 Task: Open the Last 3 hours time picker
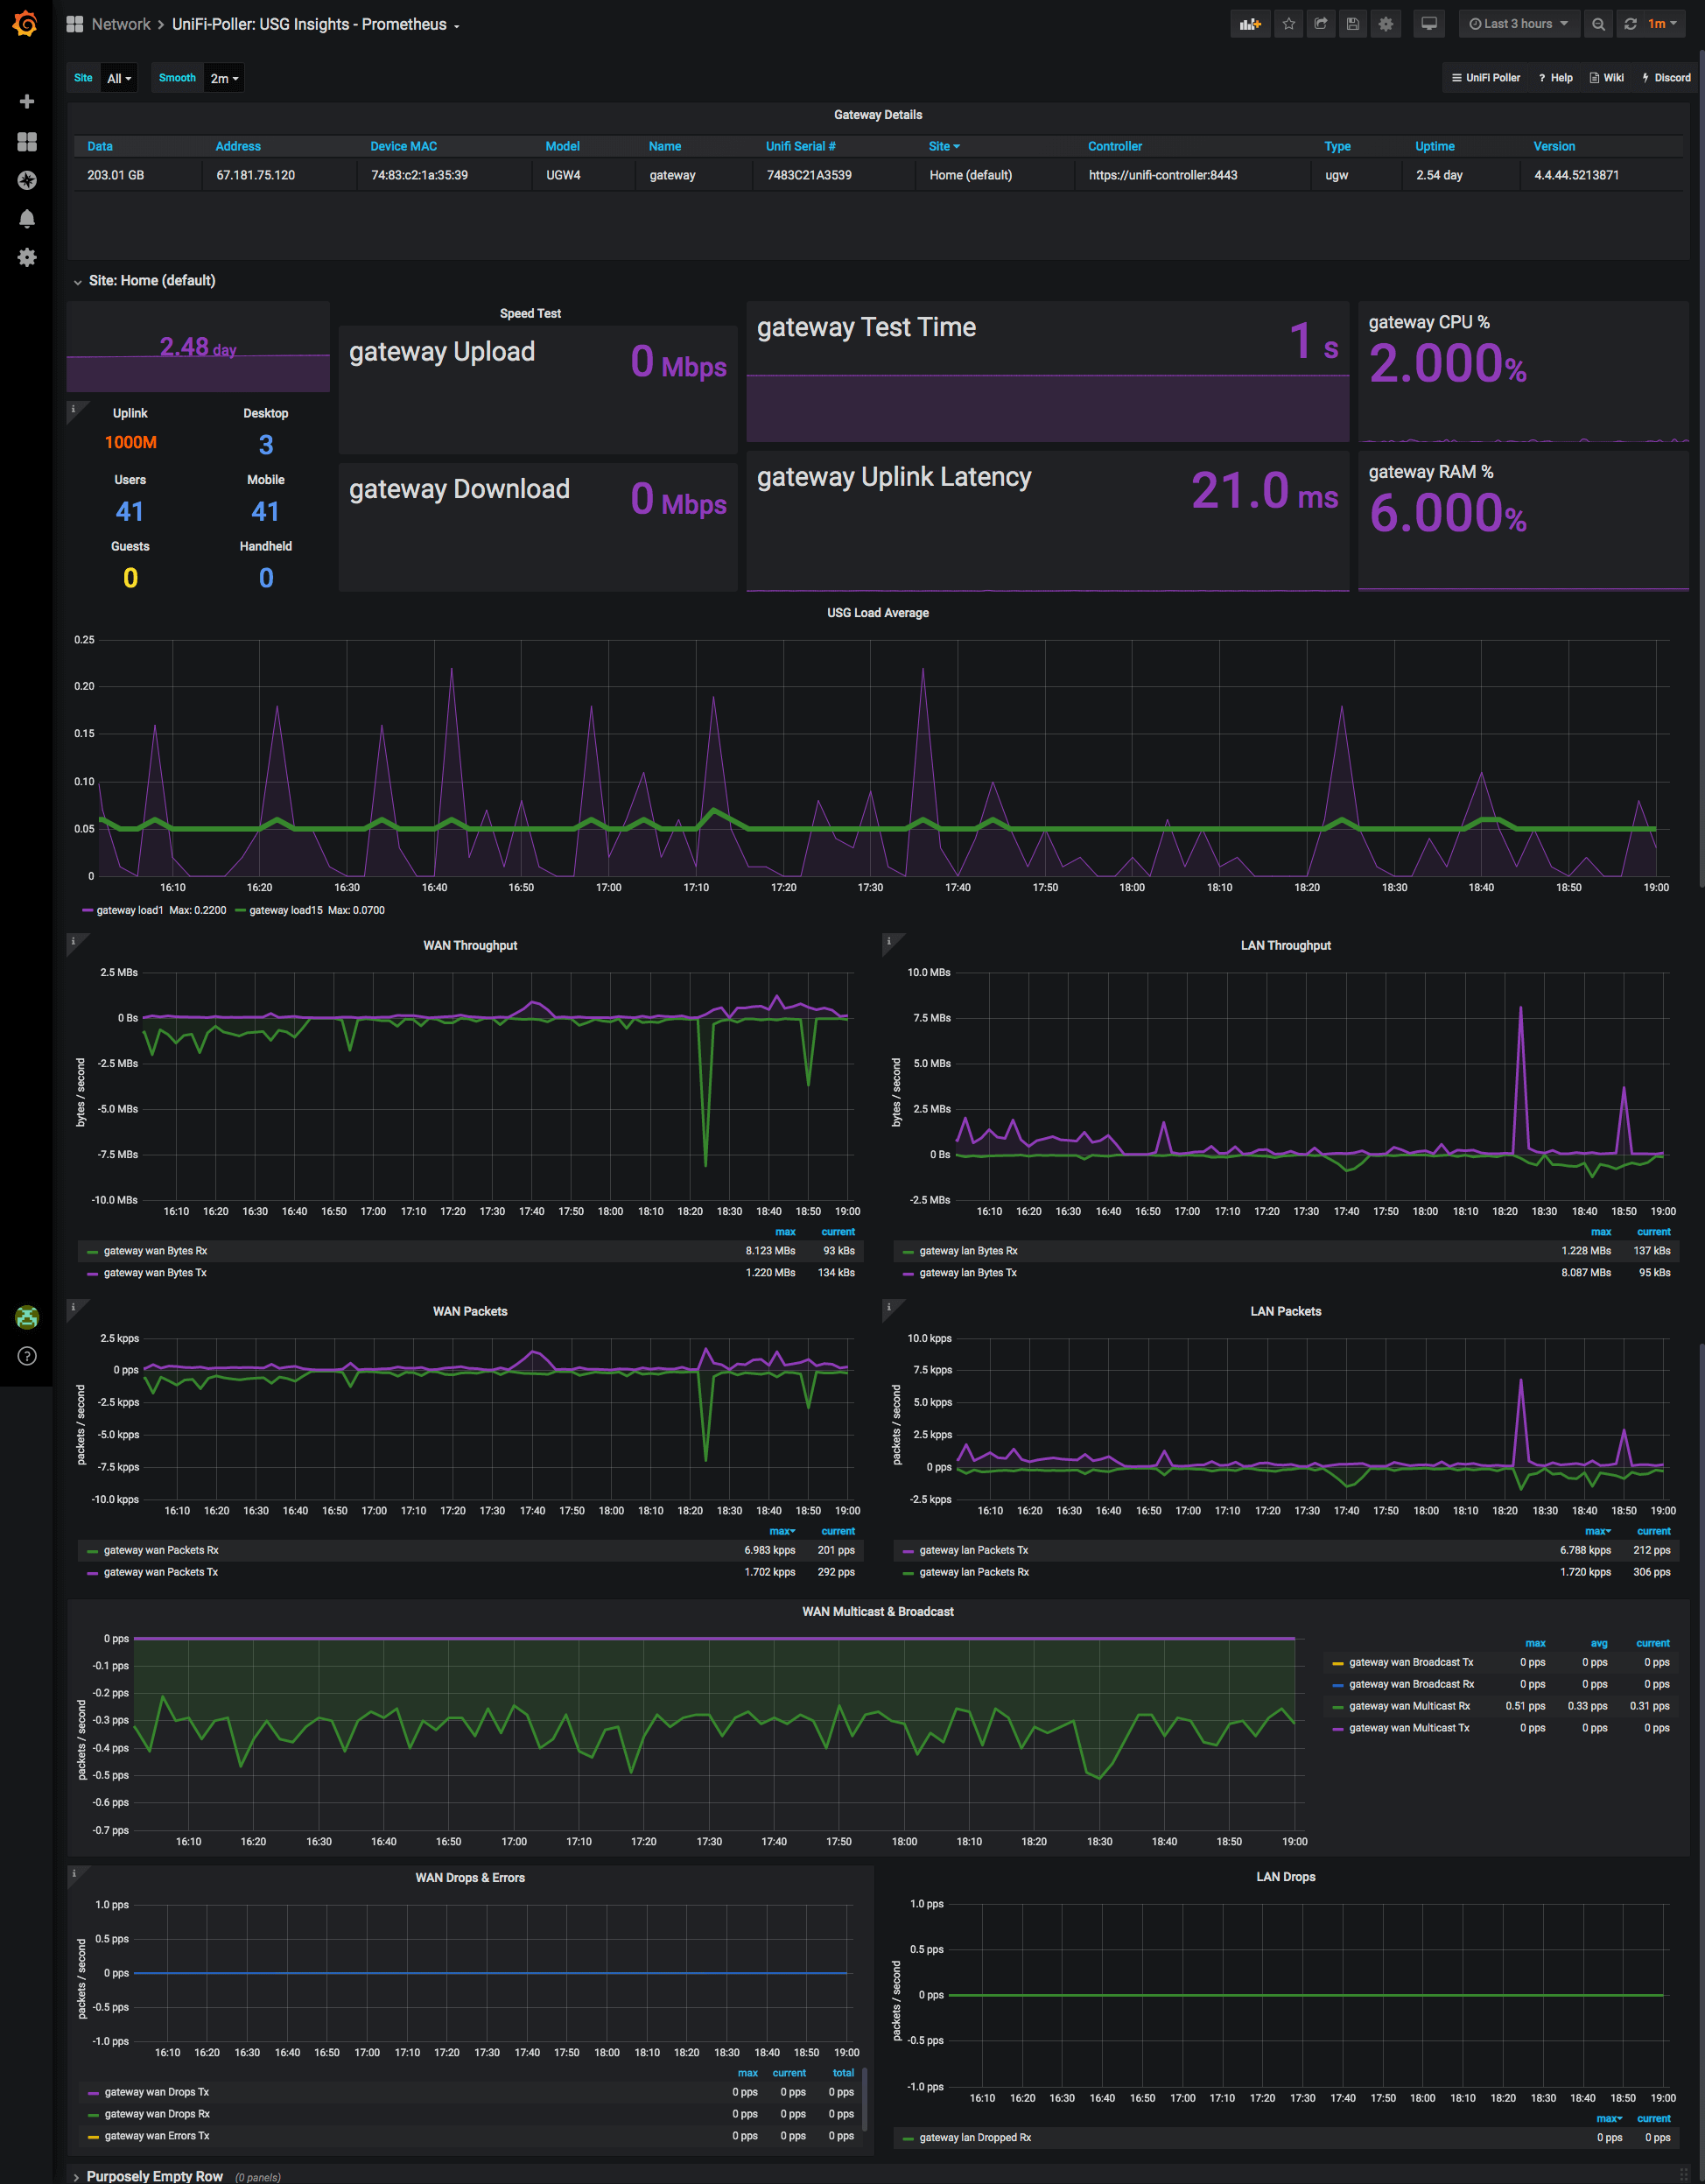point(1518,24)
